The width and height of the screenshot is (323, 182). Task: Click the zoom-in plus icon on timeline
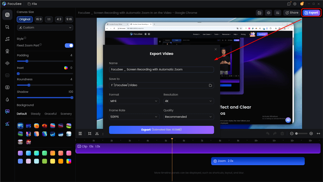click(x=311, y=134)
